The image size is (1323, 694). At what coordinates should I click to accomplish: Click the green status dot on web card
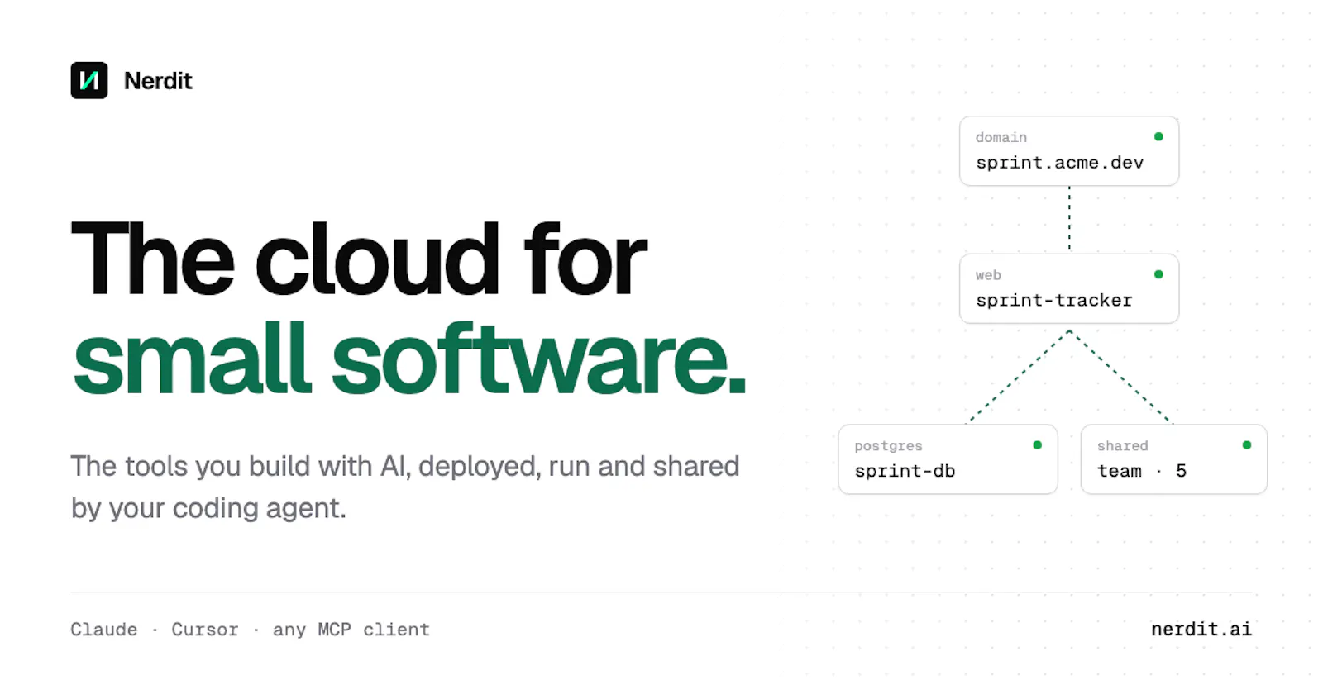click(1158, 274)
